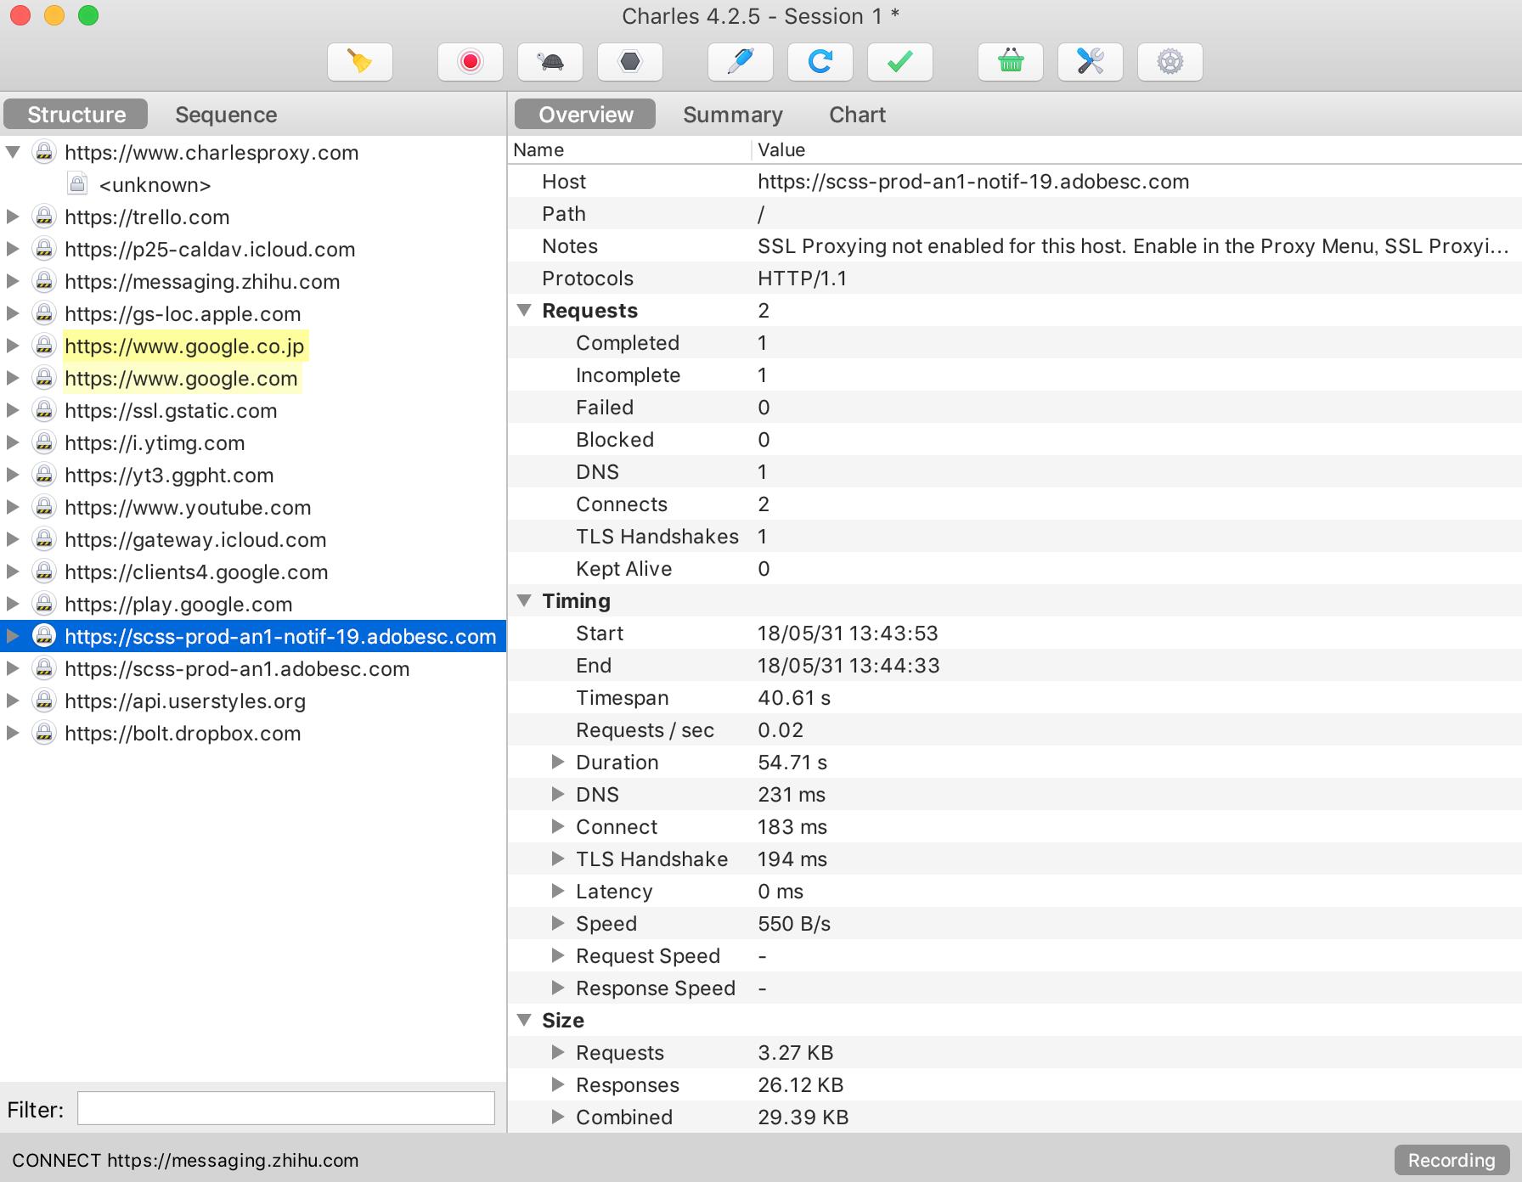
Task: Click the Recording status button
Action: (1451, 1160)
